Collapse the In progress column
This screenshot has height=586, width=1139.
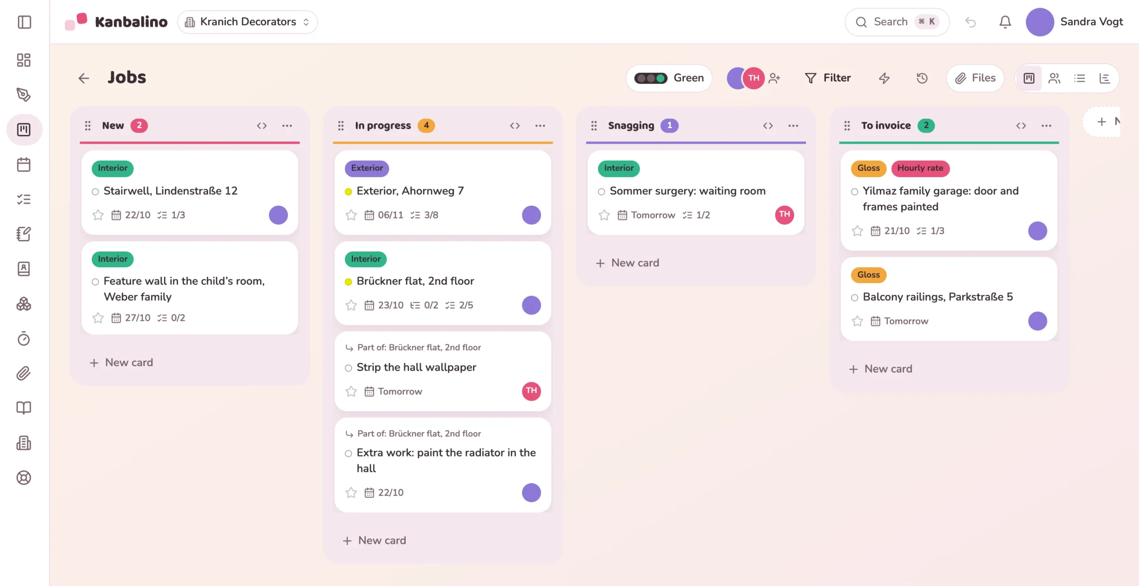515,126
